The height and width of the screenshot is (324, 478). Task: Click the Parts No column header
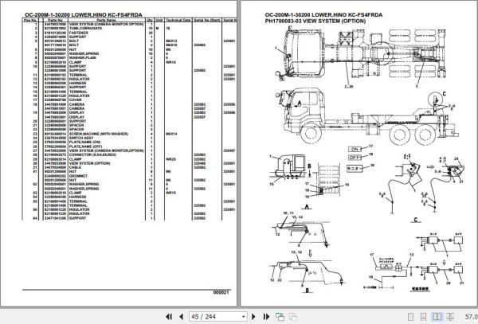tap(55, 20)
